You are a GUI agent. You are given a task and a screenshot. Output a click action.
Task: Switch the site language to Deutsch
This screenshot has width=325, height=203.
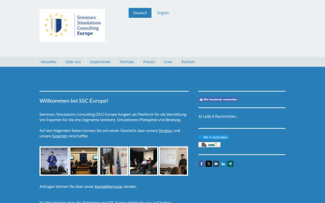pyautogui.click(x=140, y=13)
